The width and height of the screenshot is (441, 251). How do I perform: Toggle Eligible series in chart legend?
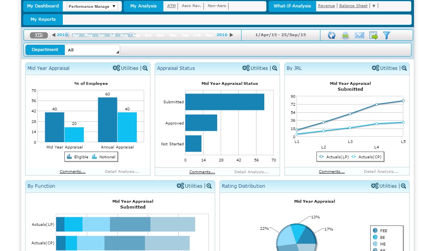(78, 157)
